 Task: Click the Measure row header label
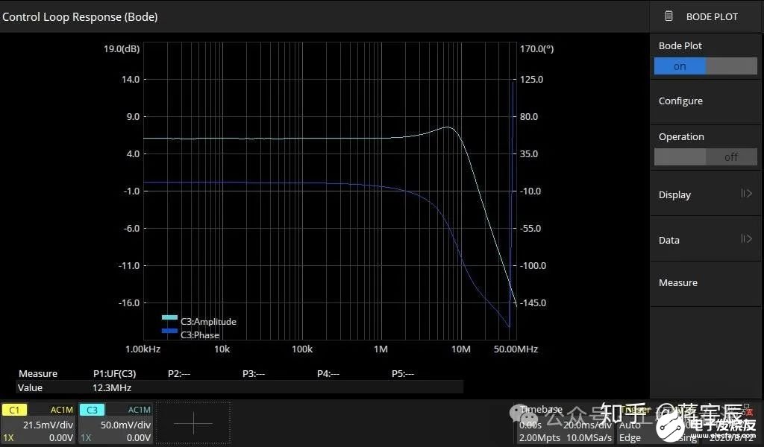(38, 373)
